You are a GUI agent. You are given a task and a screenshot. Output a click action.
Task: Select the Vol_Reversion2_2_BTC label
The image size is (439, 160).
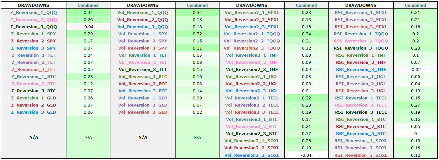point(252,126)
